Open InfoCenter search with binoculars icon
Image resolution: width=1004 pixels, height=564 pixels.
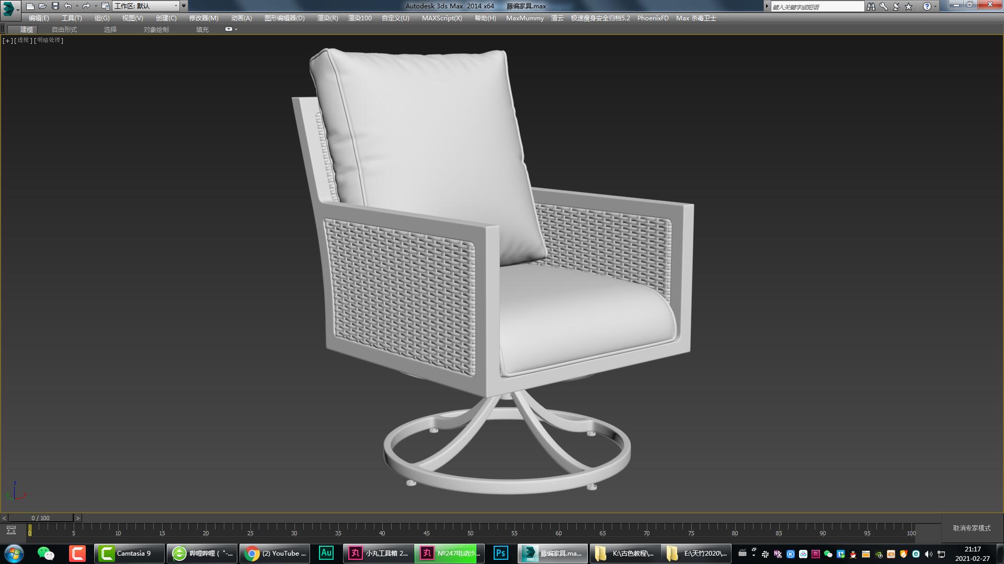pyautogui.click(x=871, y=6)
